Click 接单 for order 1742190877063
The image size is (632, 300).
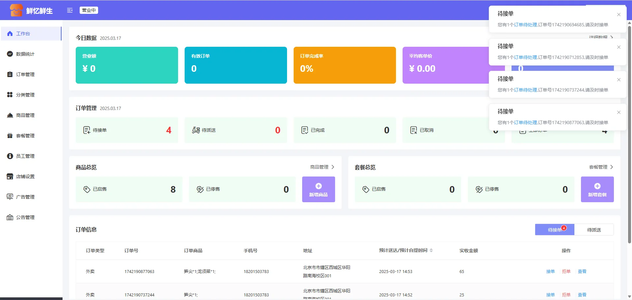pos(550,271)
